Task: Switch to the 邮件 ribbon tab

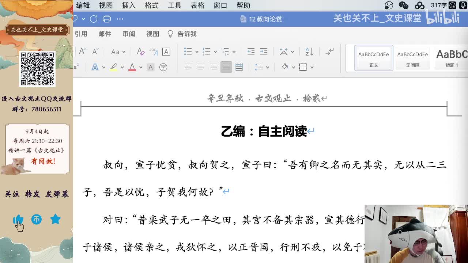Action: click(105, 34)
